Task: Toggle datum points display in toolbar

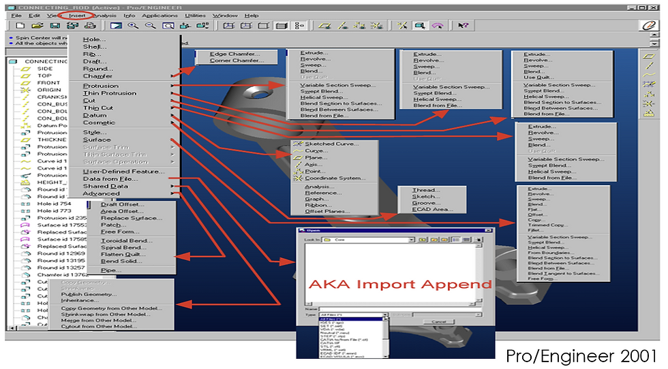Action: coord(360,26)
